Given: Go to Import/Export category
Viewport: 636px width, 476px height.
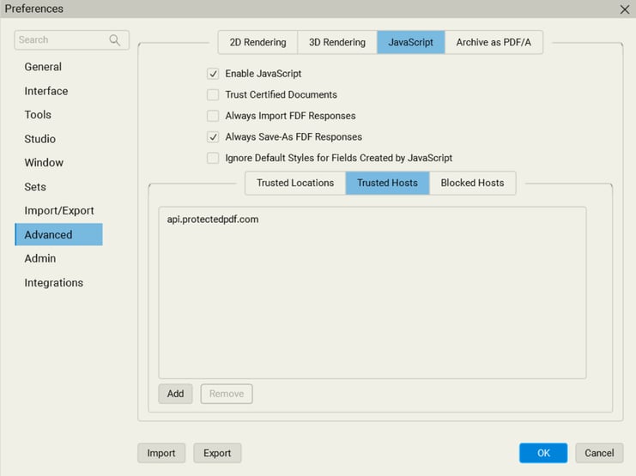Looking at the screenshot, I should coord(59,210).
